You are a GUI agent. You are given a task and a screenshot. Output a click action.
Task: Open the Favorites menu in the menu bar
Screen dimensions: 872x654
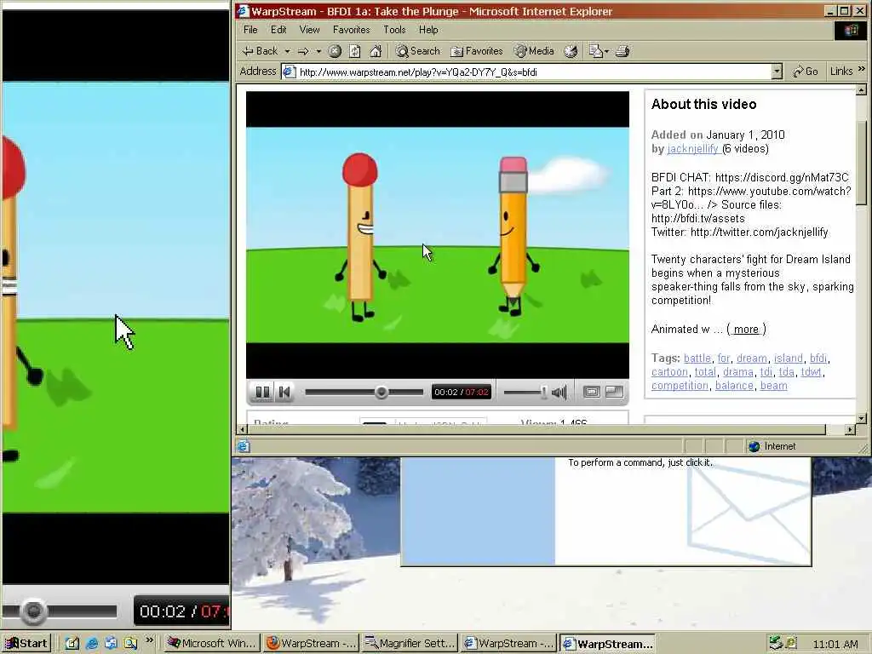pyautogui.click(x=352, y=30)
